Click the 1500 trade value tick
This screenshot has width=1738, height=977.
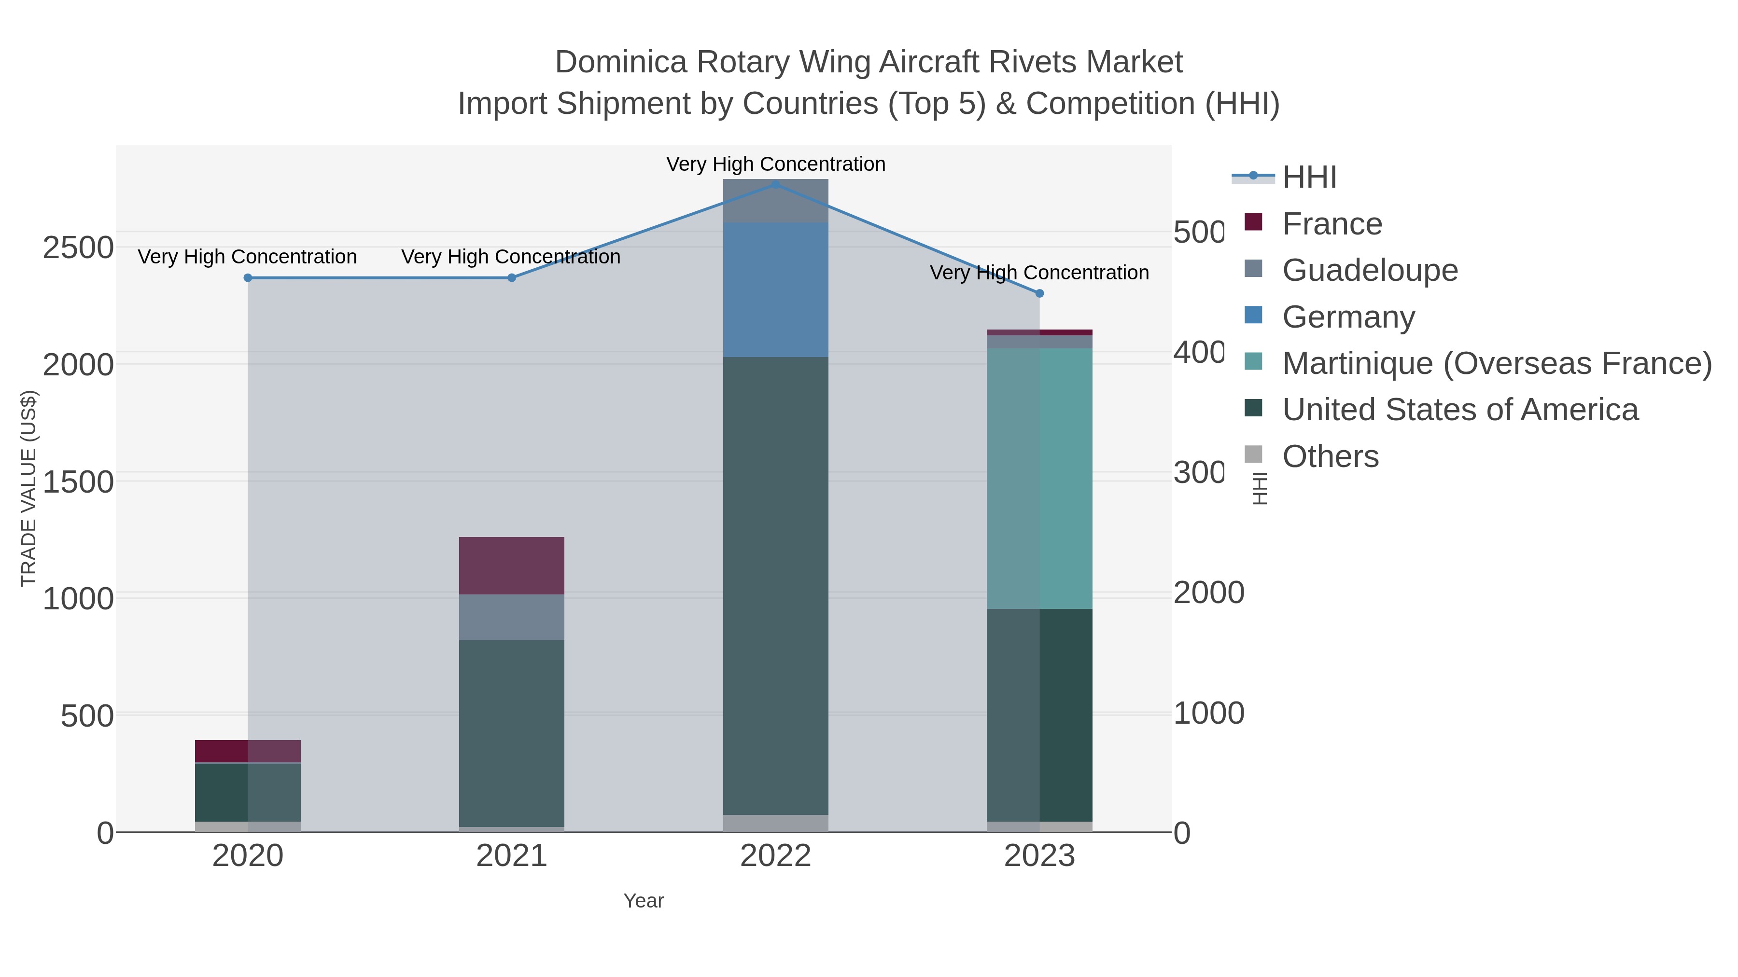pyautogui.click(x=78, y=482)
